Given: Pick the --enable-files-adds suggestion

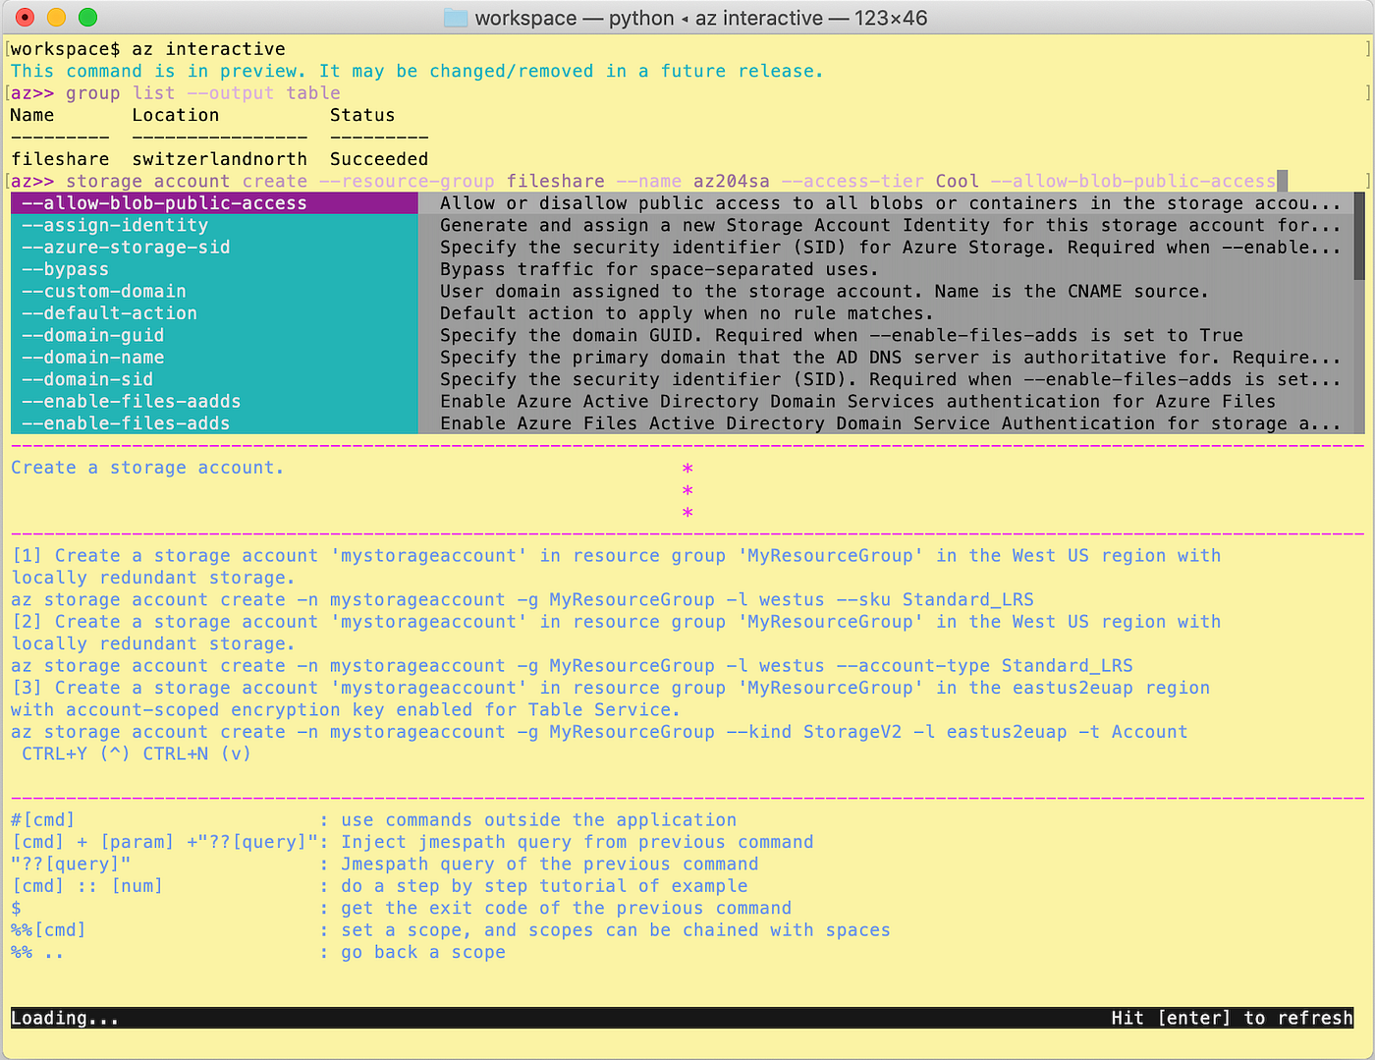Looking at the screenshot, I should (x=214, y=423).
